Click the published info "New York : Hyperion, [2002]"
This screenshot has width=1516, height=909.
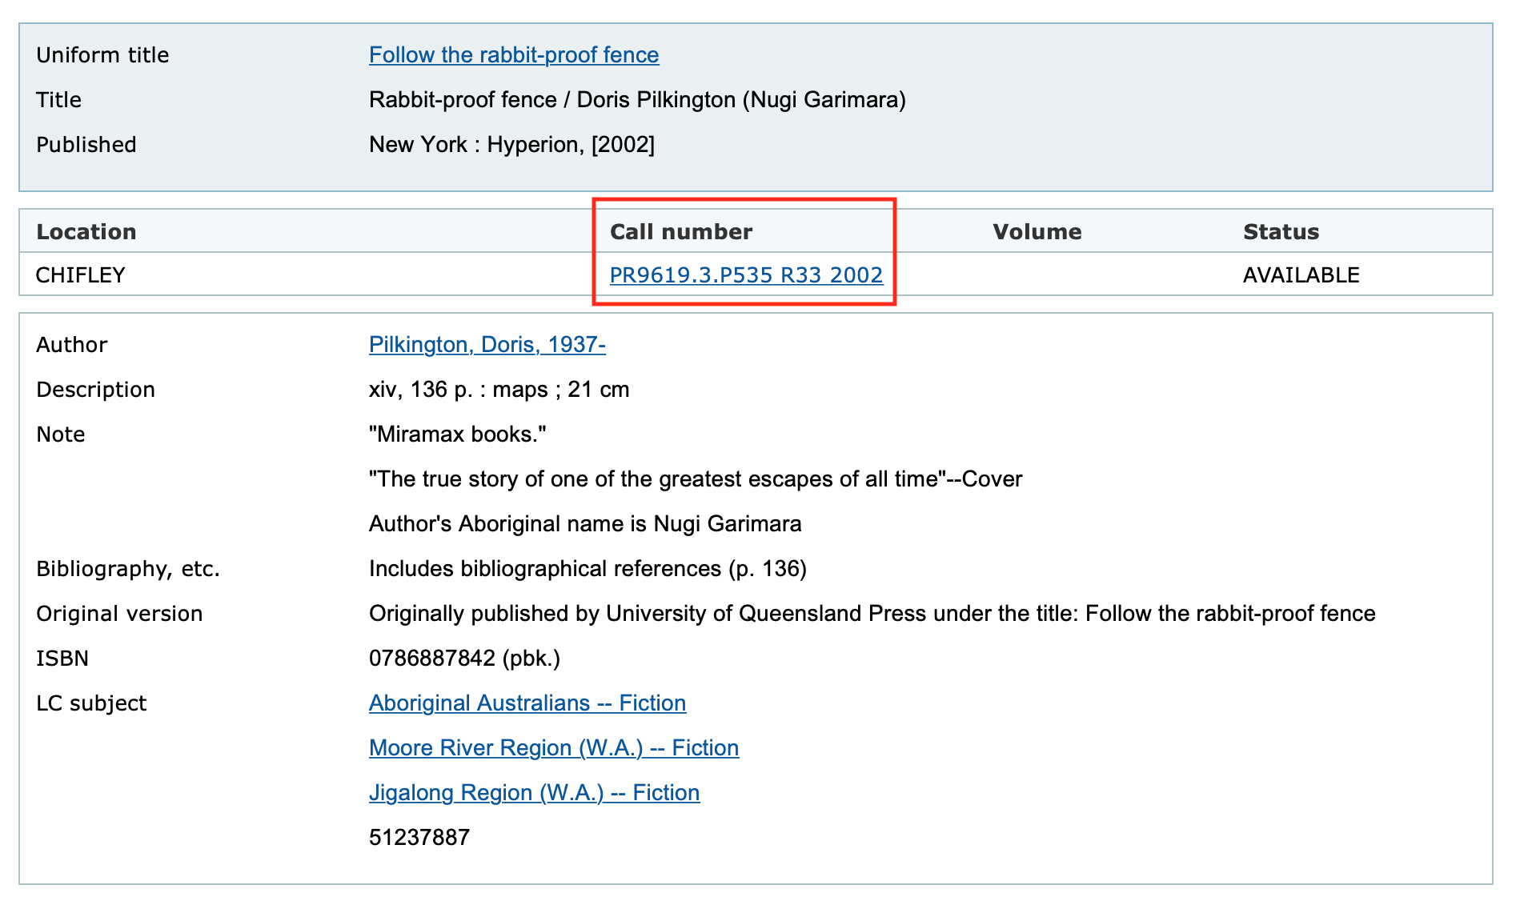tap(511, 144)
